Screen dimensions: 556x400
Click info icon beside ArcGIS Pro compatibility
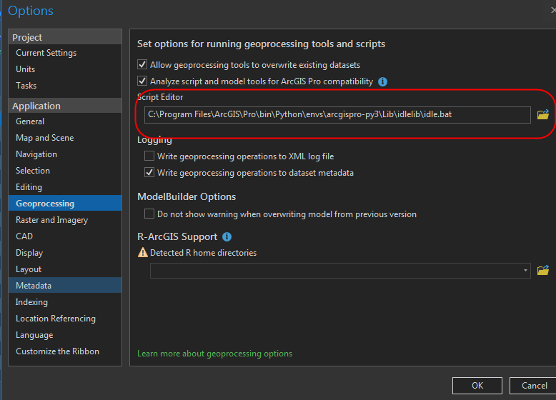(x=382, y=81)
